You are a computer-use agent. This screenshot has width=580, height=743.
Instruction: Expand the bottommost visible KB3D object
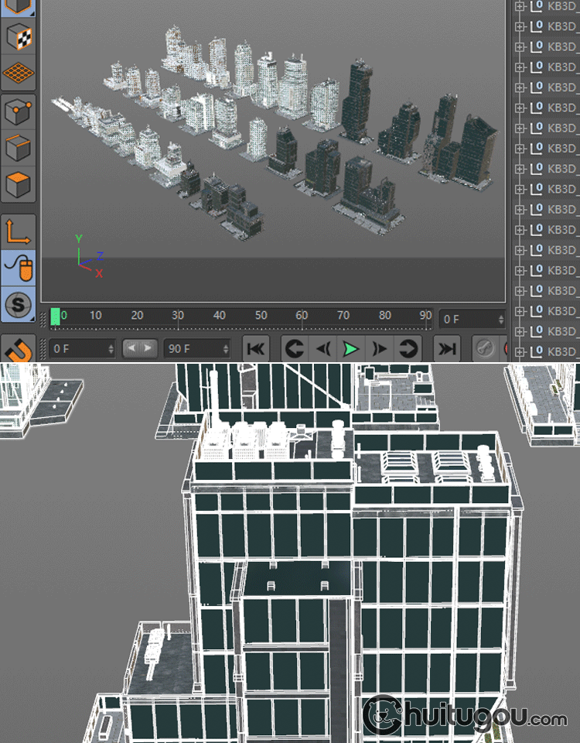520,351
